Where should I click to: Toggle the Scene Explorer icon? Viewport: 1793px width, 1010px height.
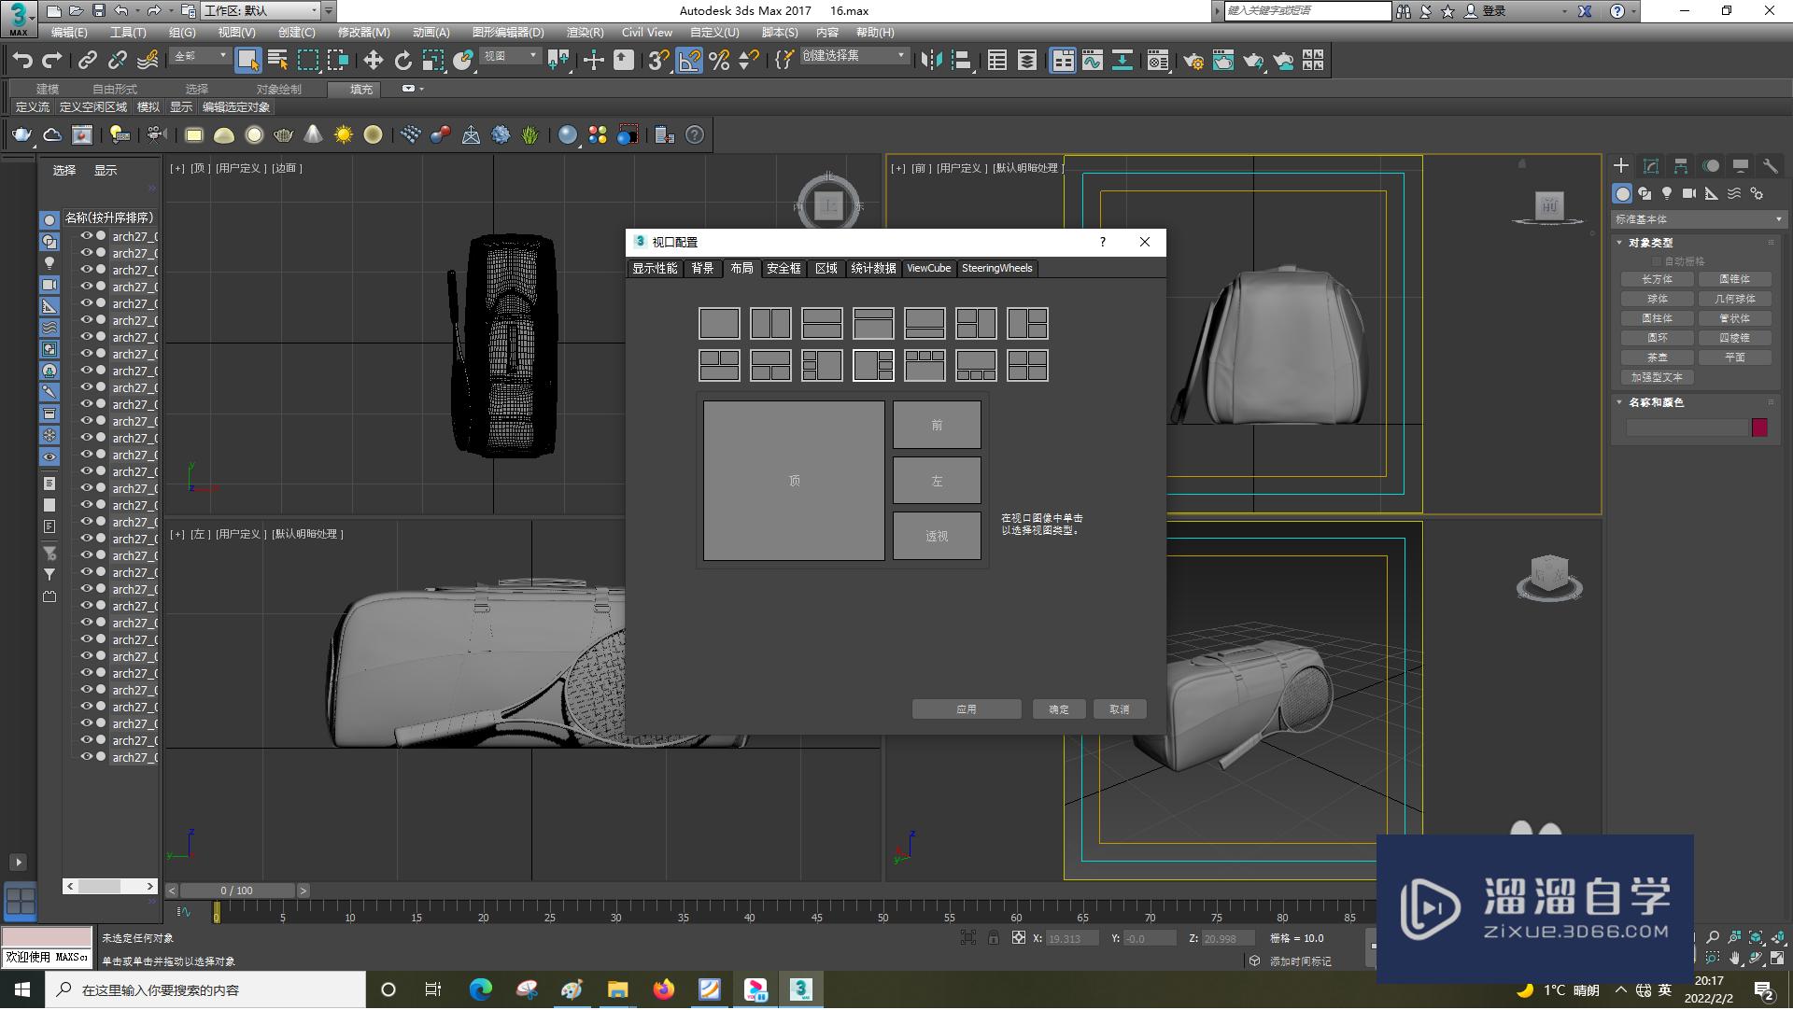[x=996, y=61]
